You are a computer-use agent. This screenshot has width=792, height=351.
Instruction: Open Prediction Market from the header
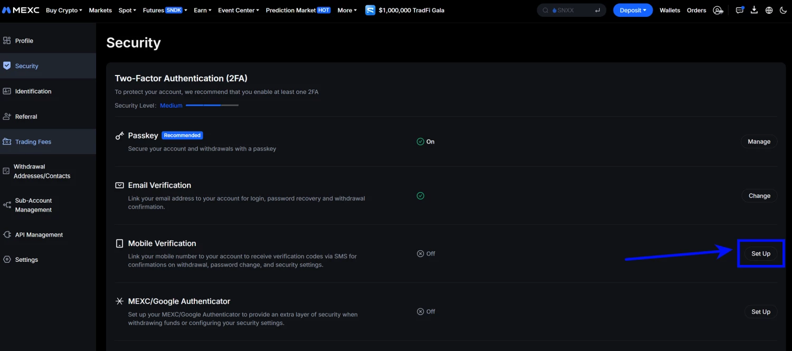point(298,10)
